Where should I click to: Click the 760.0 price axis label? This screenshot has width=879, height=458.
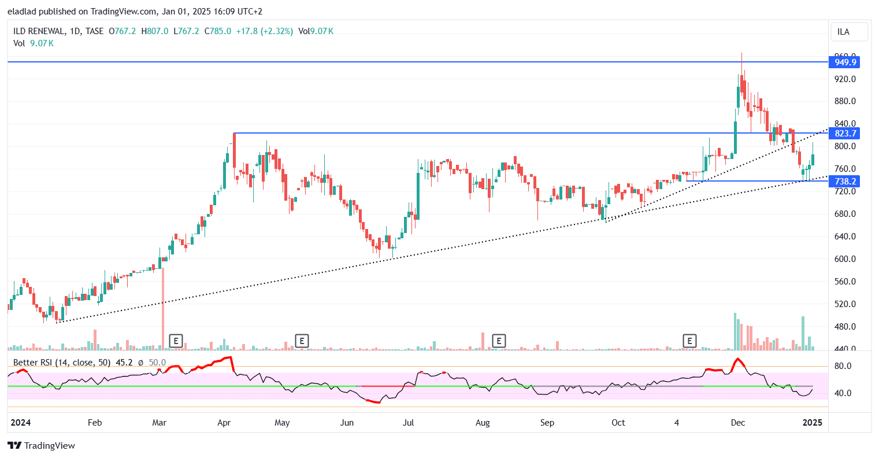click(x=845, y=169)
